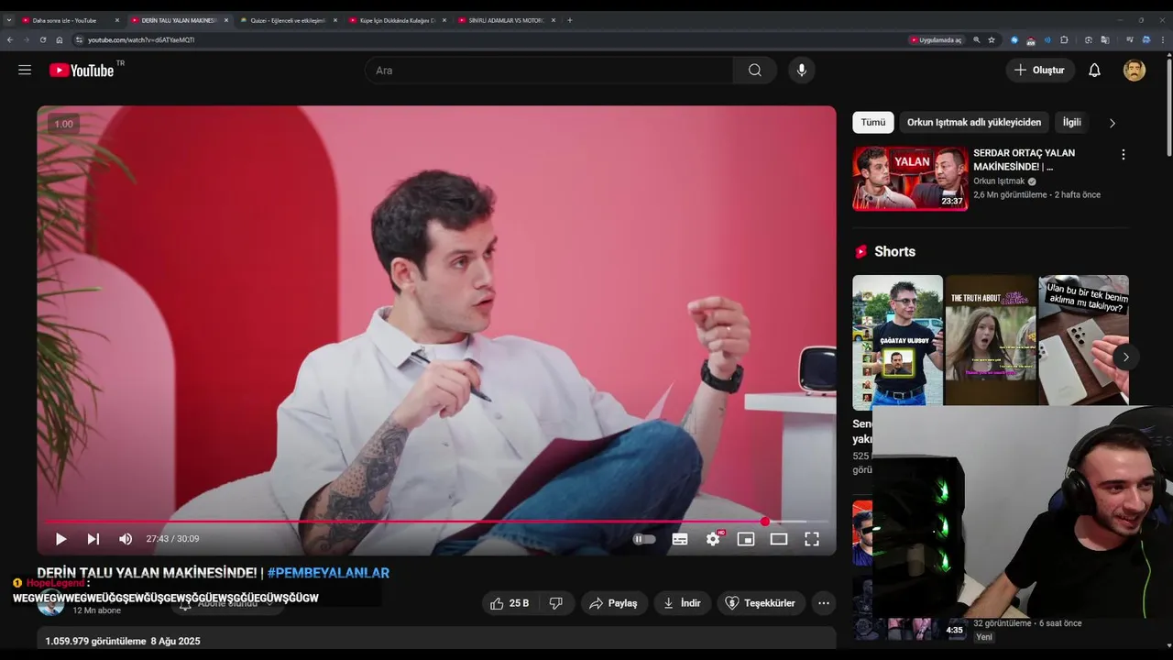This screenshot has width=1173, height=660.
Task: Go back in the browser
Action: pos(10,40)
